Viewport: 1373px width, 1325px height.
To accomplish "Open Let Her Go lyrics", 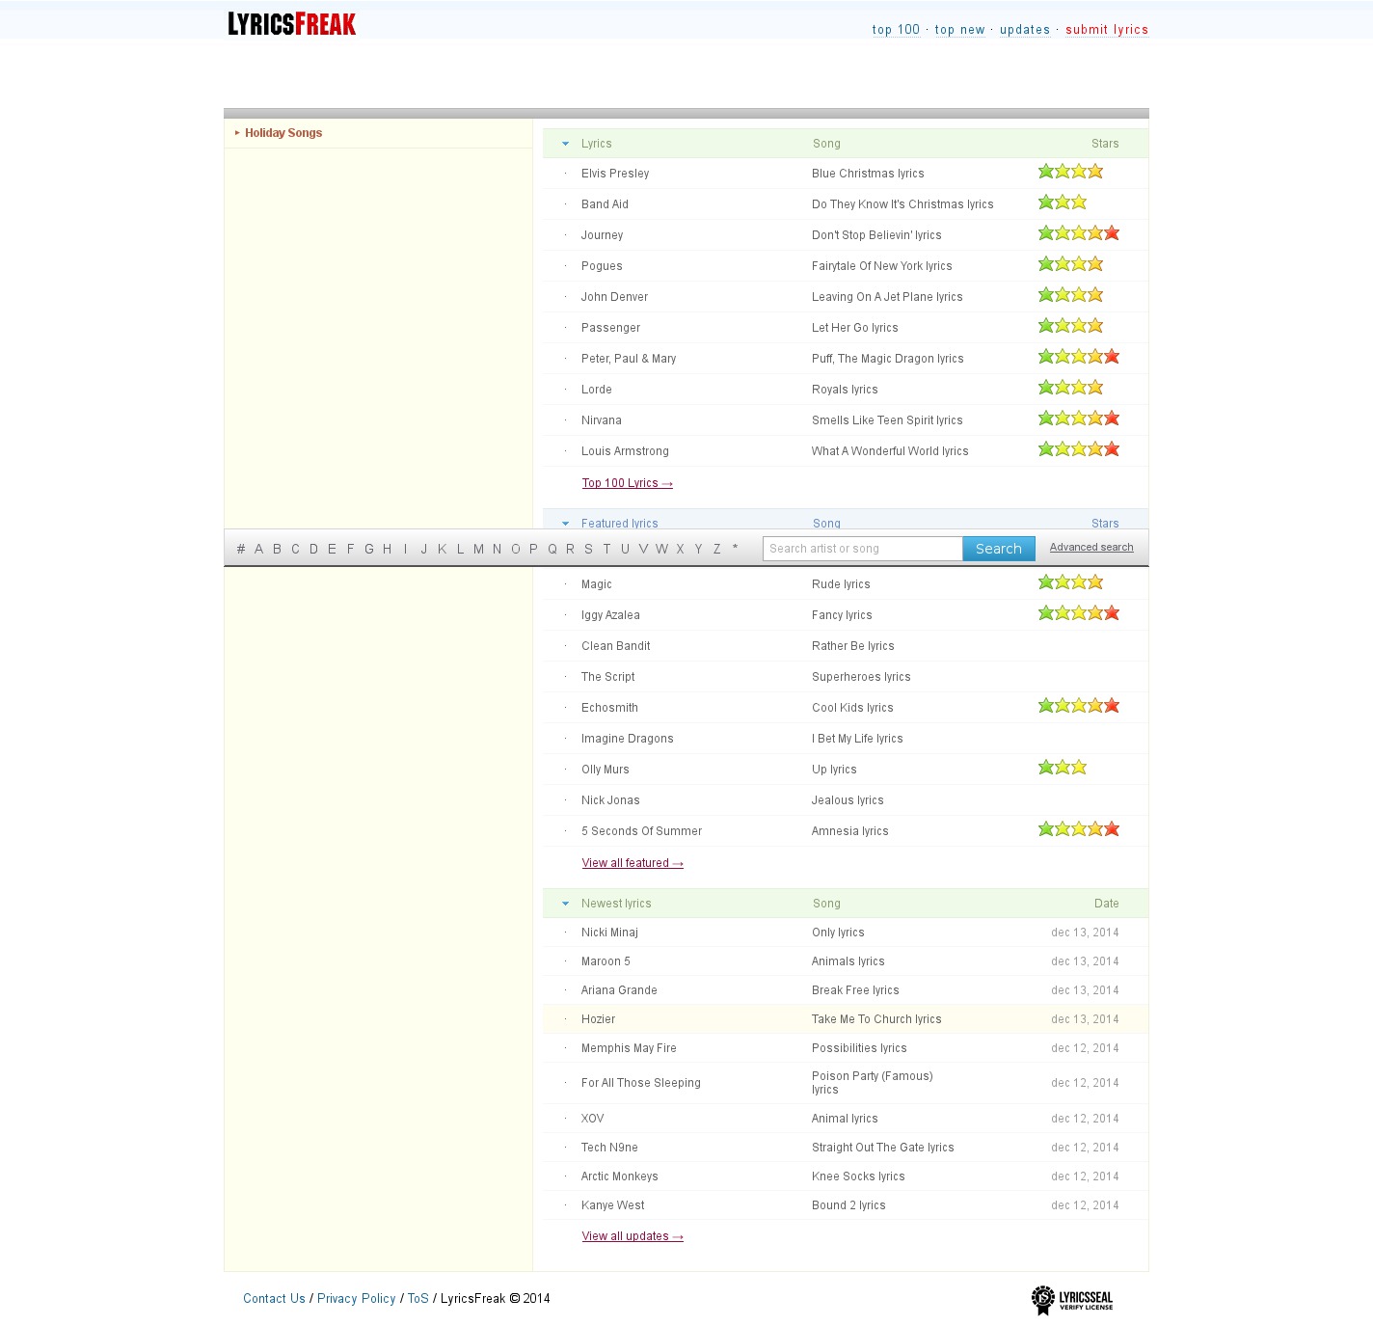I will coord(855,328).
